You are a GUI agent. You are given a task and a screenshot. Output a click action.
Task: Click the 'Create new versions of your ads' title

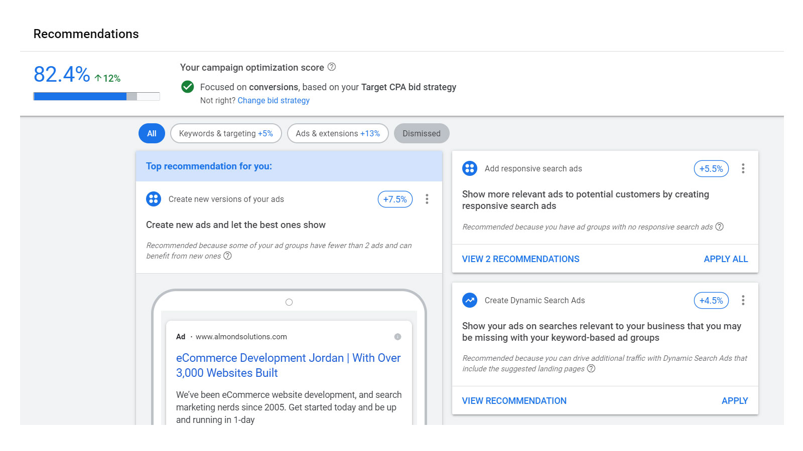coord(226,199)
